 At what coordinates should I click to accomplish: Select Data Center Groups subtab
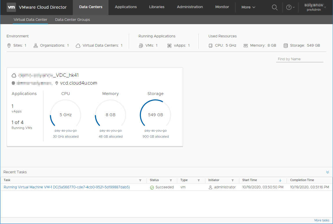tap(73, 19)
